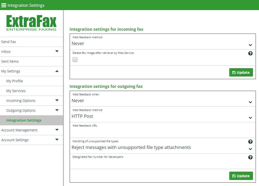Viewport: 259px width, 186px height.
Task: Click the My Settings label
Action: (11, 71)
